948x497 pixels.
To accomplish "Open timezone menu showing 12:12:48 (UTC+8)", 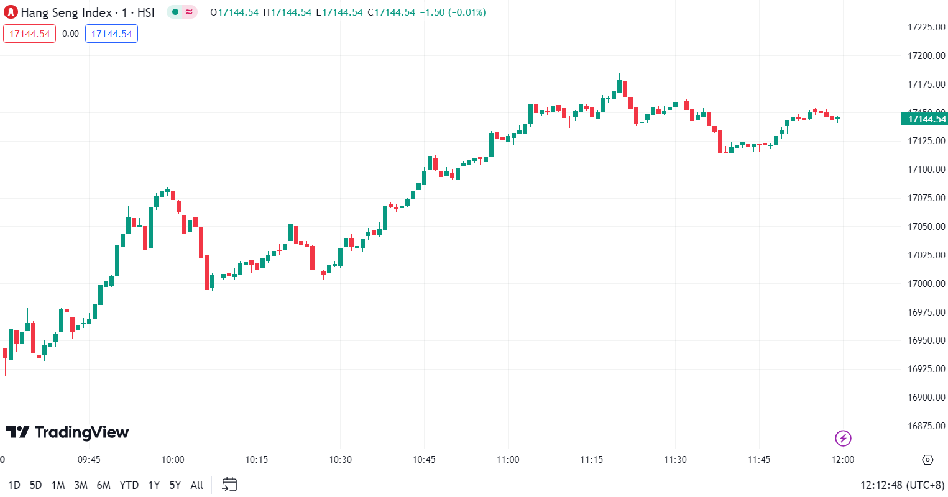I will click(902, 485).
